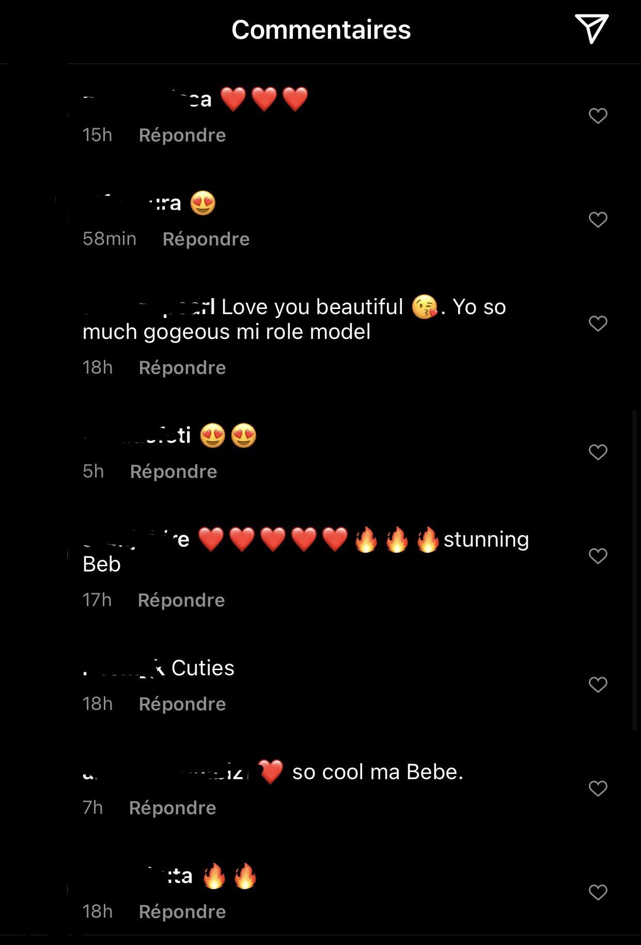Reply to the 'Cuties' comment
This screenshot has width=641, height=945.
tap(182, 704)
